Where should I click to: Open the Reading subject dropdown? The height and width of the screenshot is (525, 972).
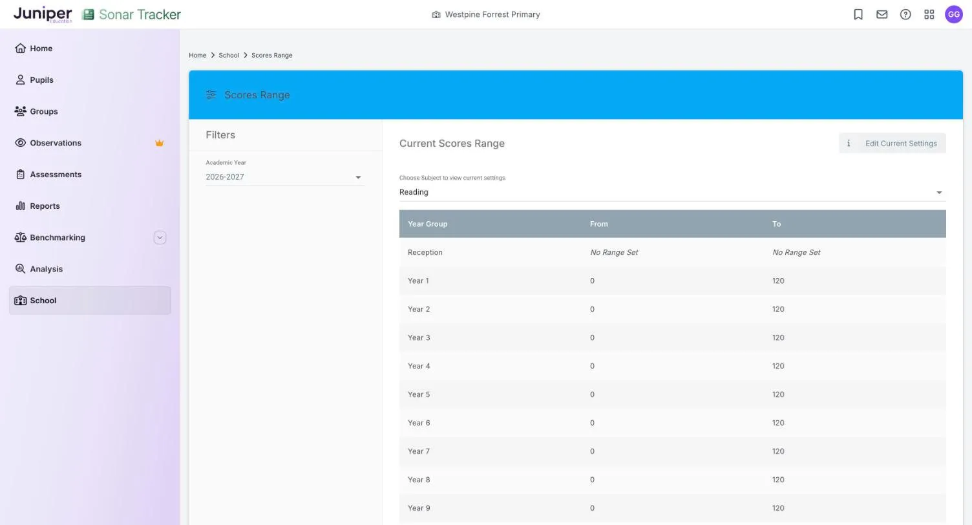coord(672,192)
